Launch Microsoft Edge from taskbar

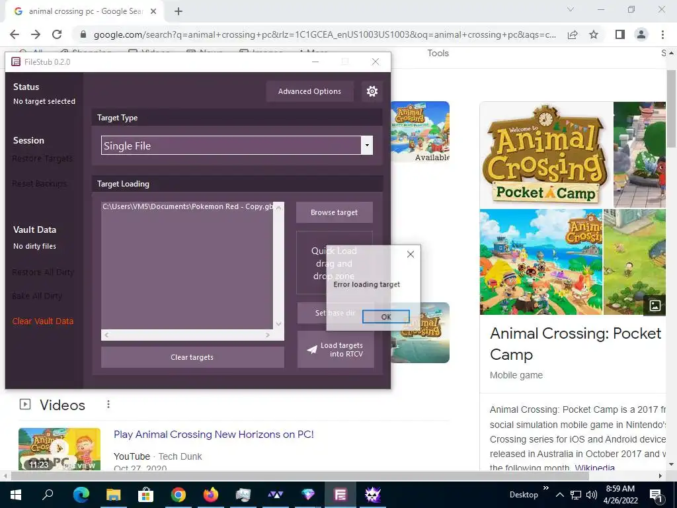click(81, 495)
